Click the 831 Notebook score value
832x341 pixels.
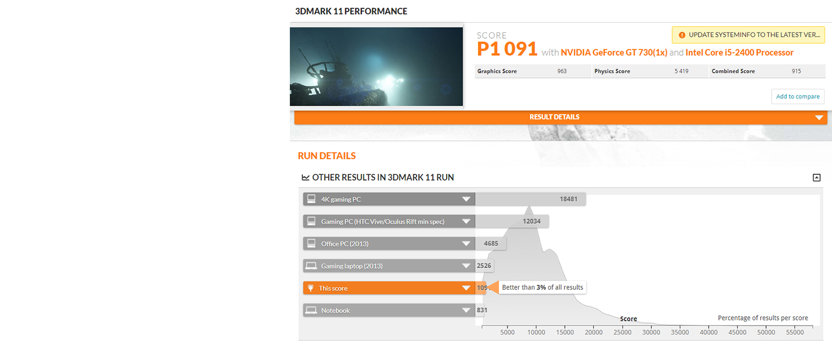click(482, 310)
